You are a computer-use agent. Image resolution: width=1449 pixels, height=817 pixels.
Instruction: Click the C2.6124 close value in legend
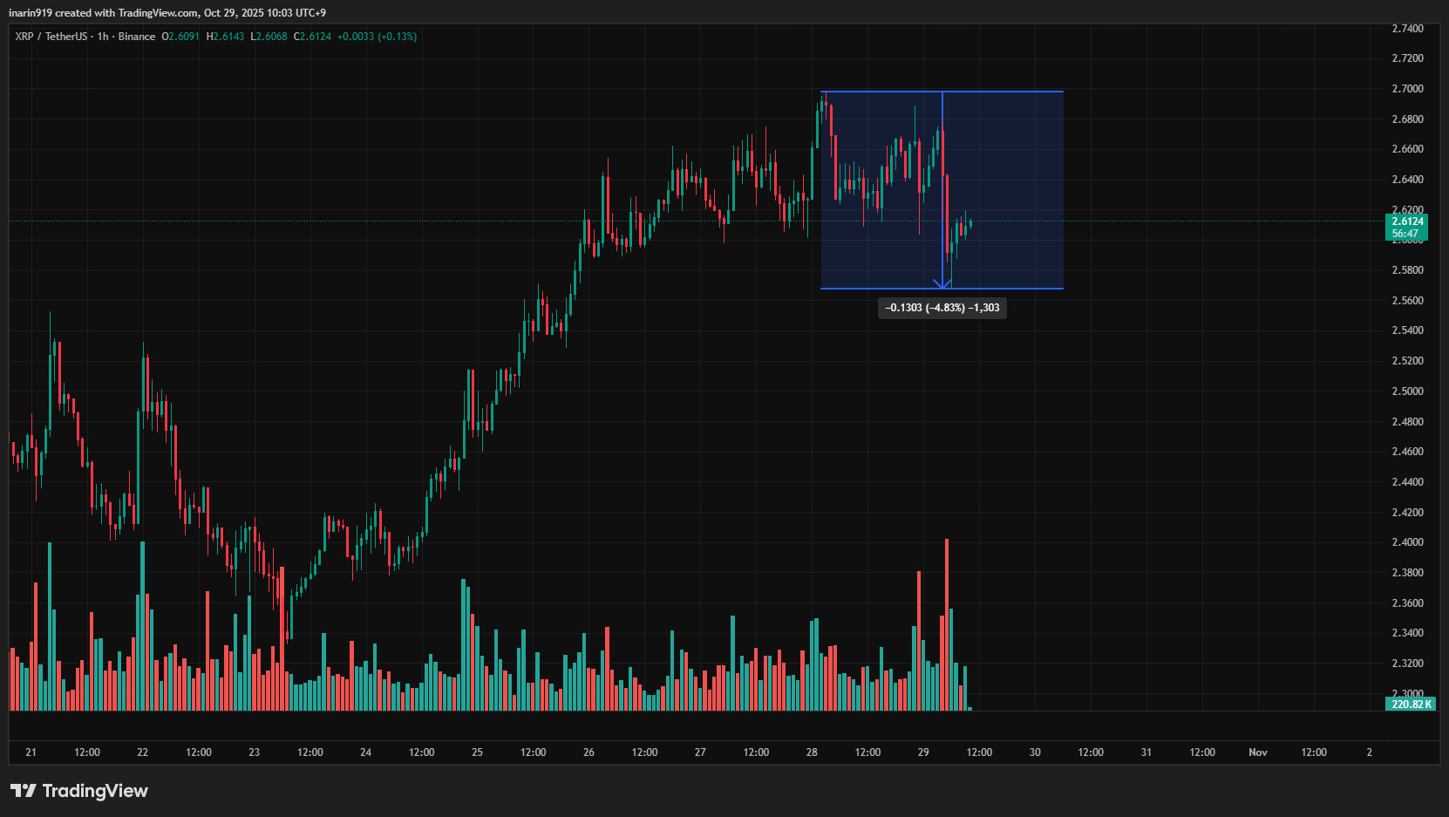312,37
